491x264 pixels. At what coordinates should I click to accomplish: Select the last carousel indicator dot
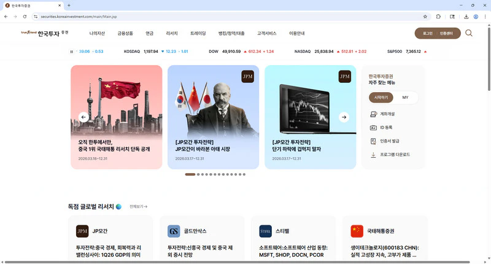[x=244, y=174]
